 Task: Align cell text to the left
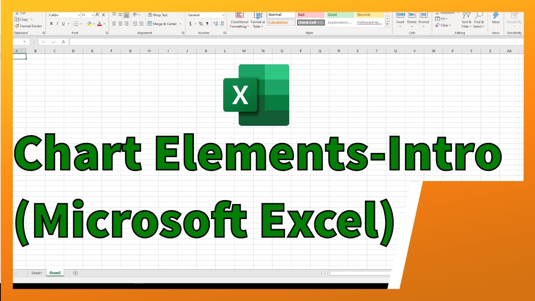pyautogui.click(x=114, y=24)
